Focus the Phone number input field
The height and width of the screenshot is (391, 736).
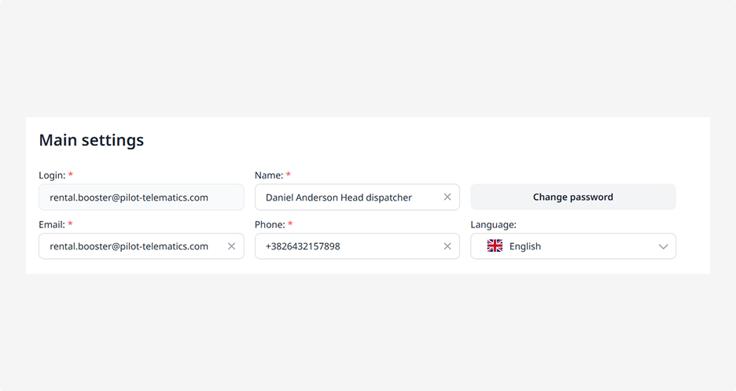point(346,246)
